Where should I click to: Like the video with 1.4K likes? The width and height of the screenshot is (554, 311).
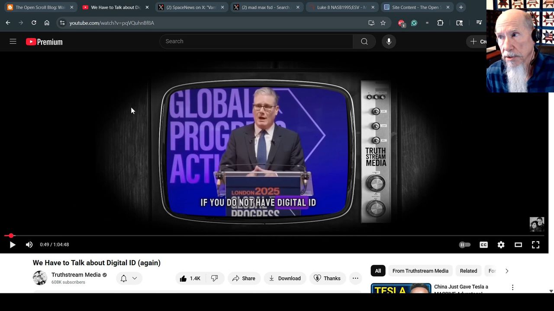click(x=190, y=278)
